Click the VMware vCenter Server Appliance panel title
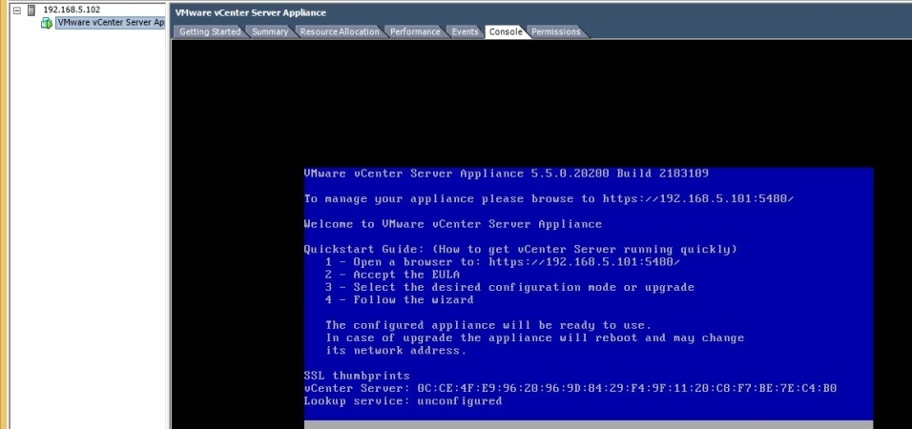 [251, 12]
